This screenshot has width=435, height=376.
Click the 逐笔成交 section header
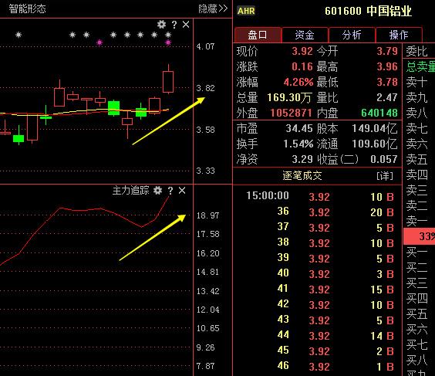pyautogui.click(x=302, y=175)
